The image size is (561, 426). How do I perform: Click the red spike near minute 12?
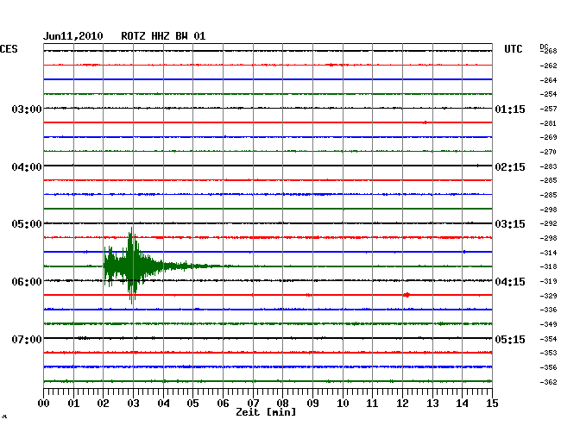click(407, 295)
